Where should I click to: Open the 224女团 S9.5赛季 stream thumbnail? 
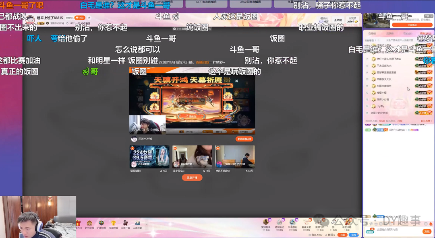tap(149, 157)
